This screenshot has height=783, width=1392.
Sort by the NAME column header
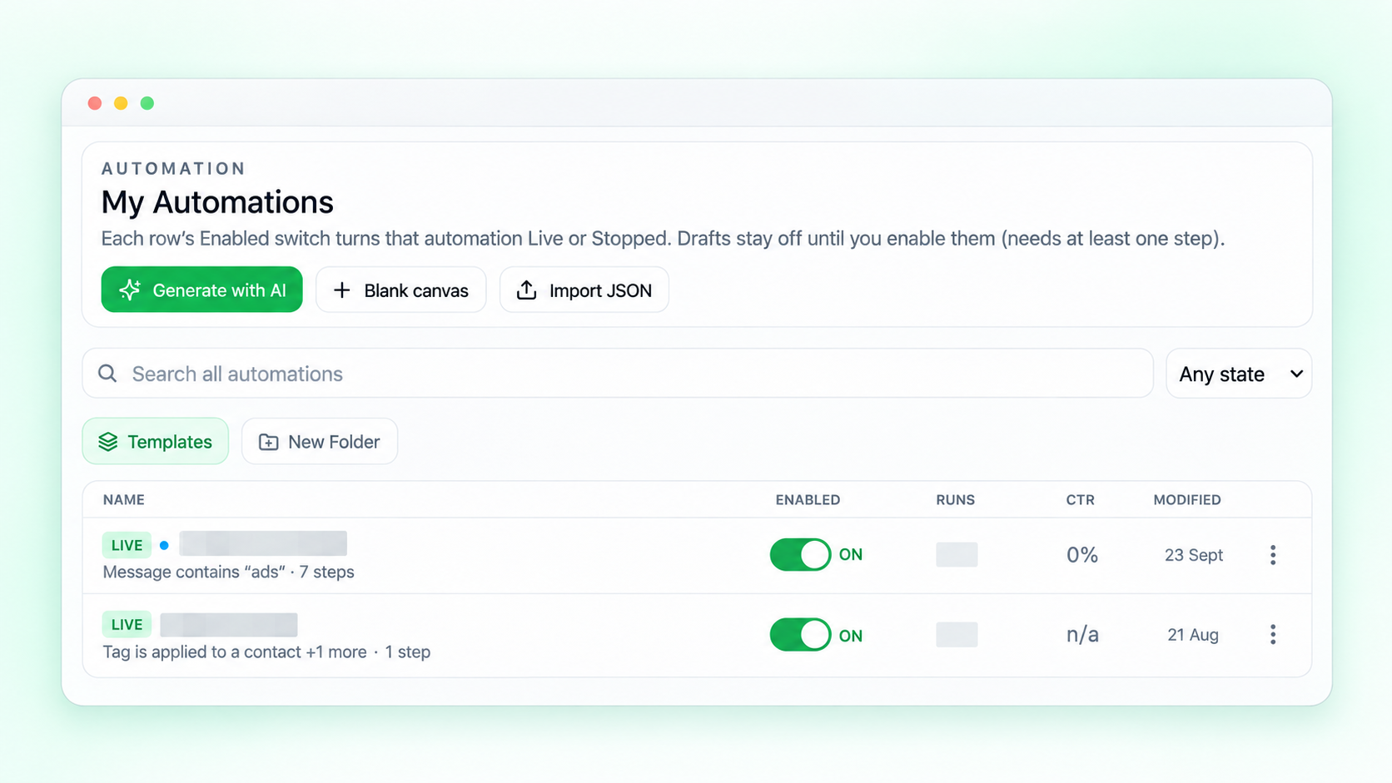[x=124, y=500]
